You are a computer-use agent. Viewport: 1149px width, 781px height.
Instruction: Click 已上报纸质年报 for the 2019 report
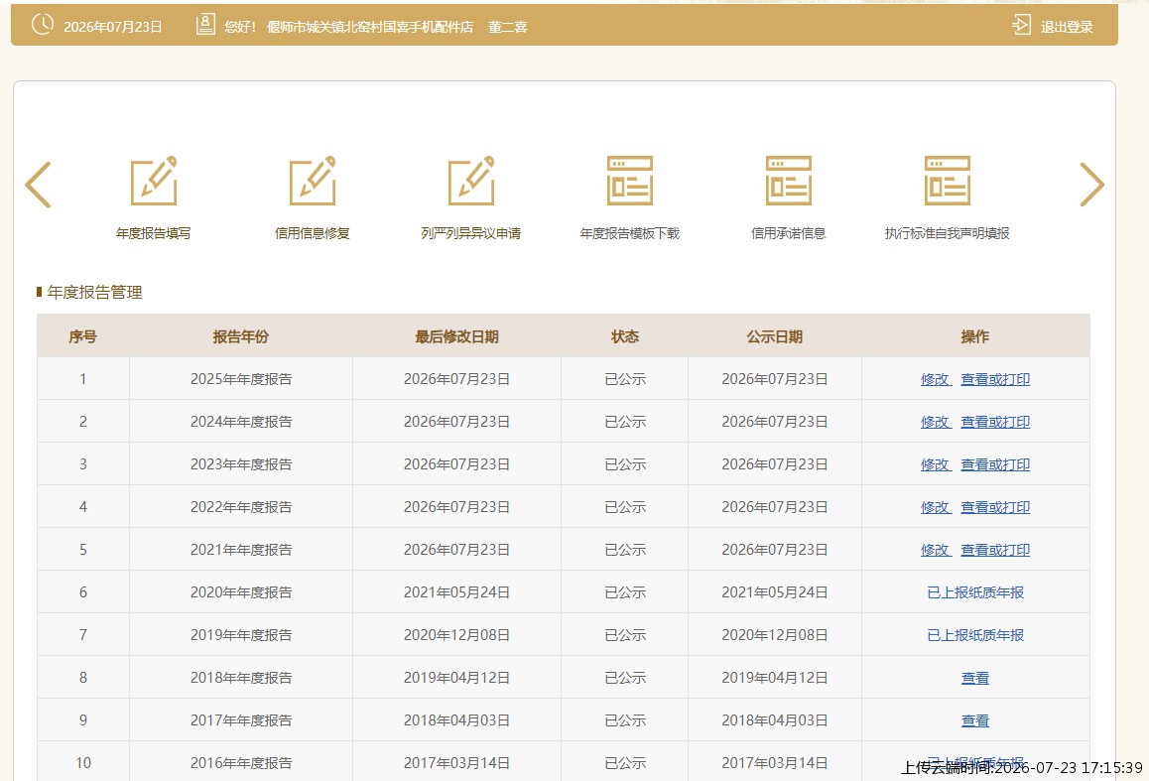[975, 634]
